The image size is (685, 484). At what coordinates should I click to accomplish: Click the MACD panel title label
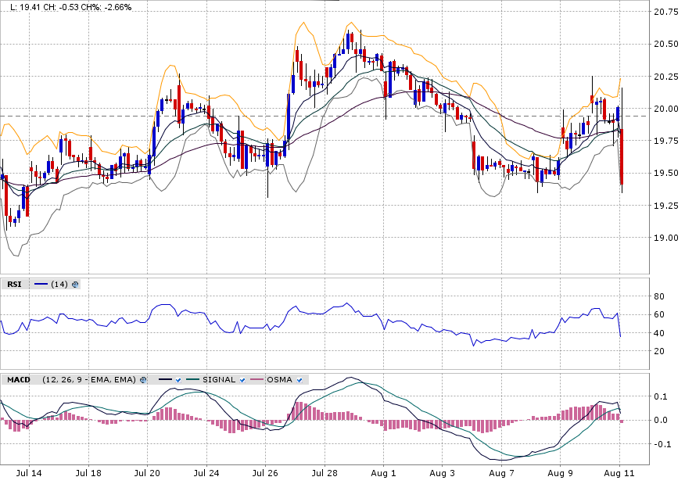19,380
